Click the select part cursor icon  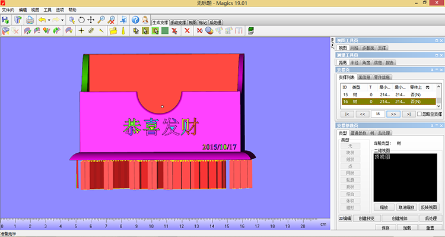coord(72,20)
